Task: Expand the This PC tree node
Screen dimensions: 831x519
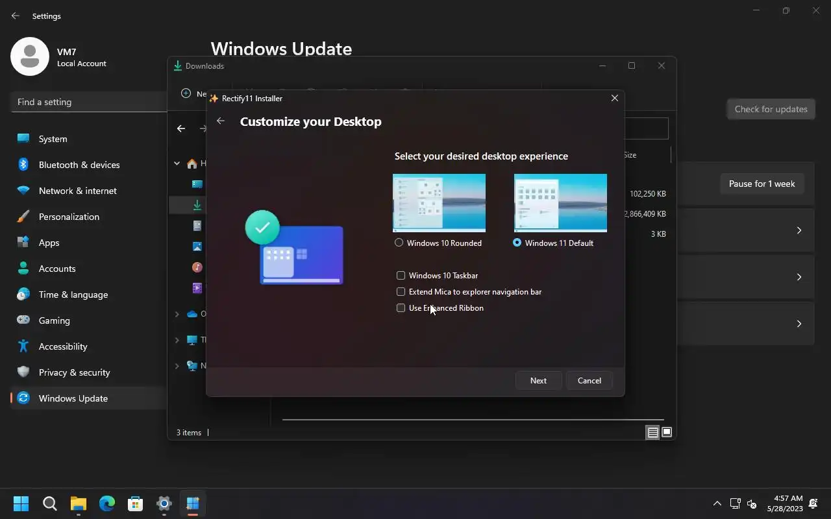Action: tap(177, 340)
